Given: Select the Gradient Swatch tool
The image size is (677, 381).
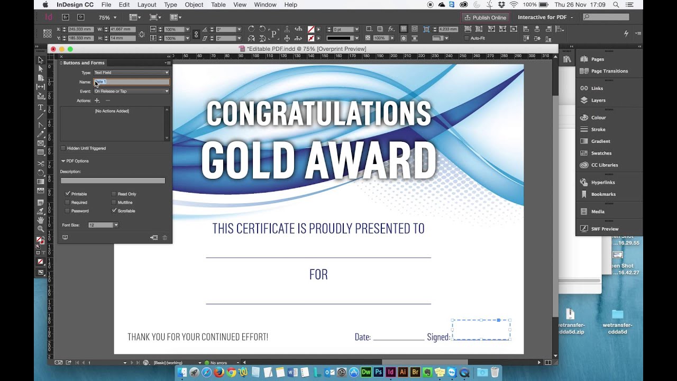Looking at the screenshot, I should click(41, 182).
